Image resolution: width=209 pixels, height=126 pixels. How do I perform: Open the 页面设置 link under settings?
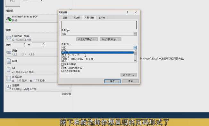coord(66,94)
